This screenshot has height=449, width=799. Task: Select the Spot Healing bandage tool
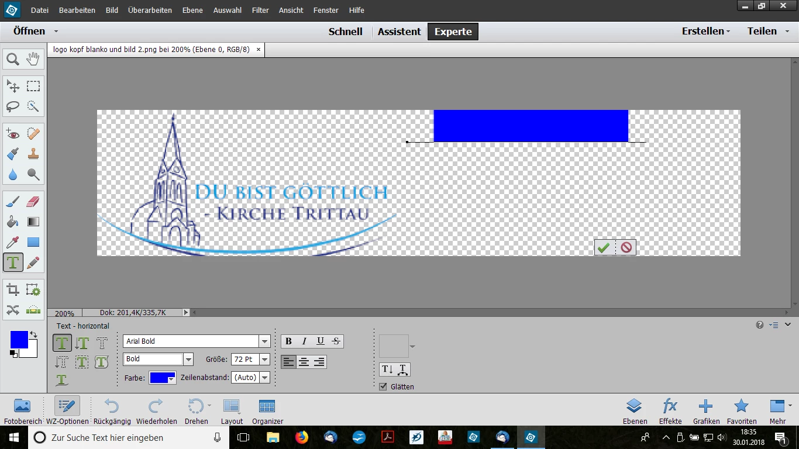(x=33, y=134)
